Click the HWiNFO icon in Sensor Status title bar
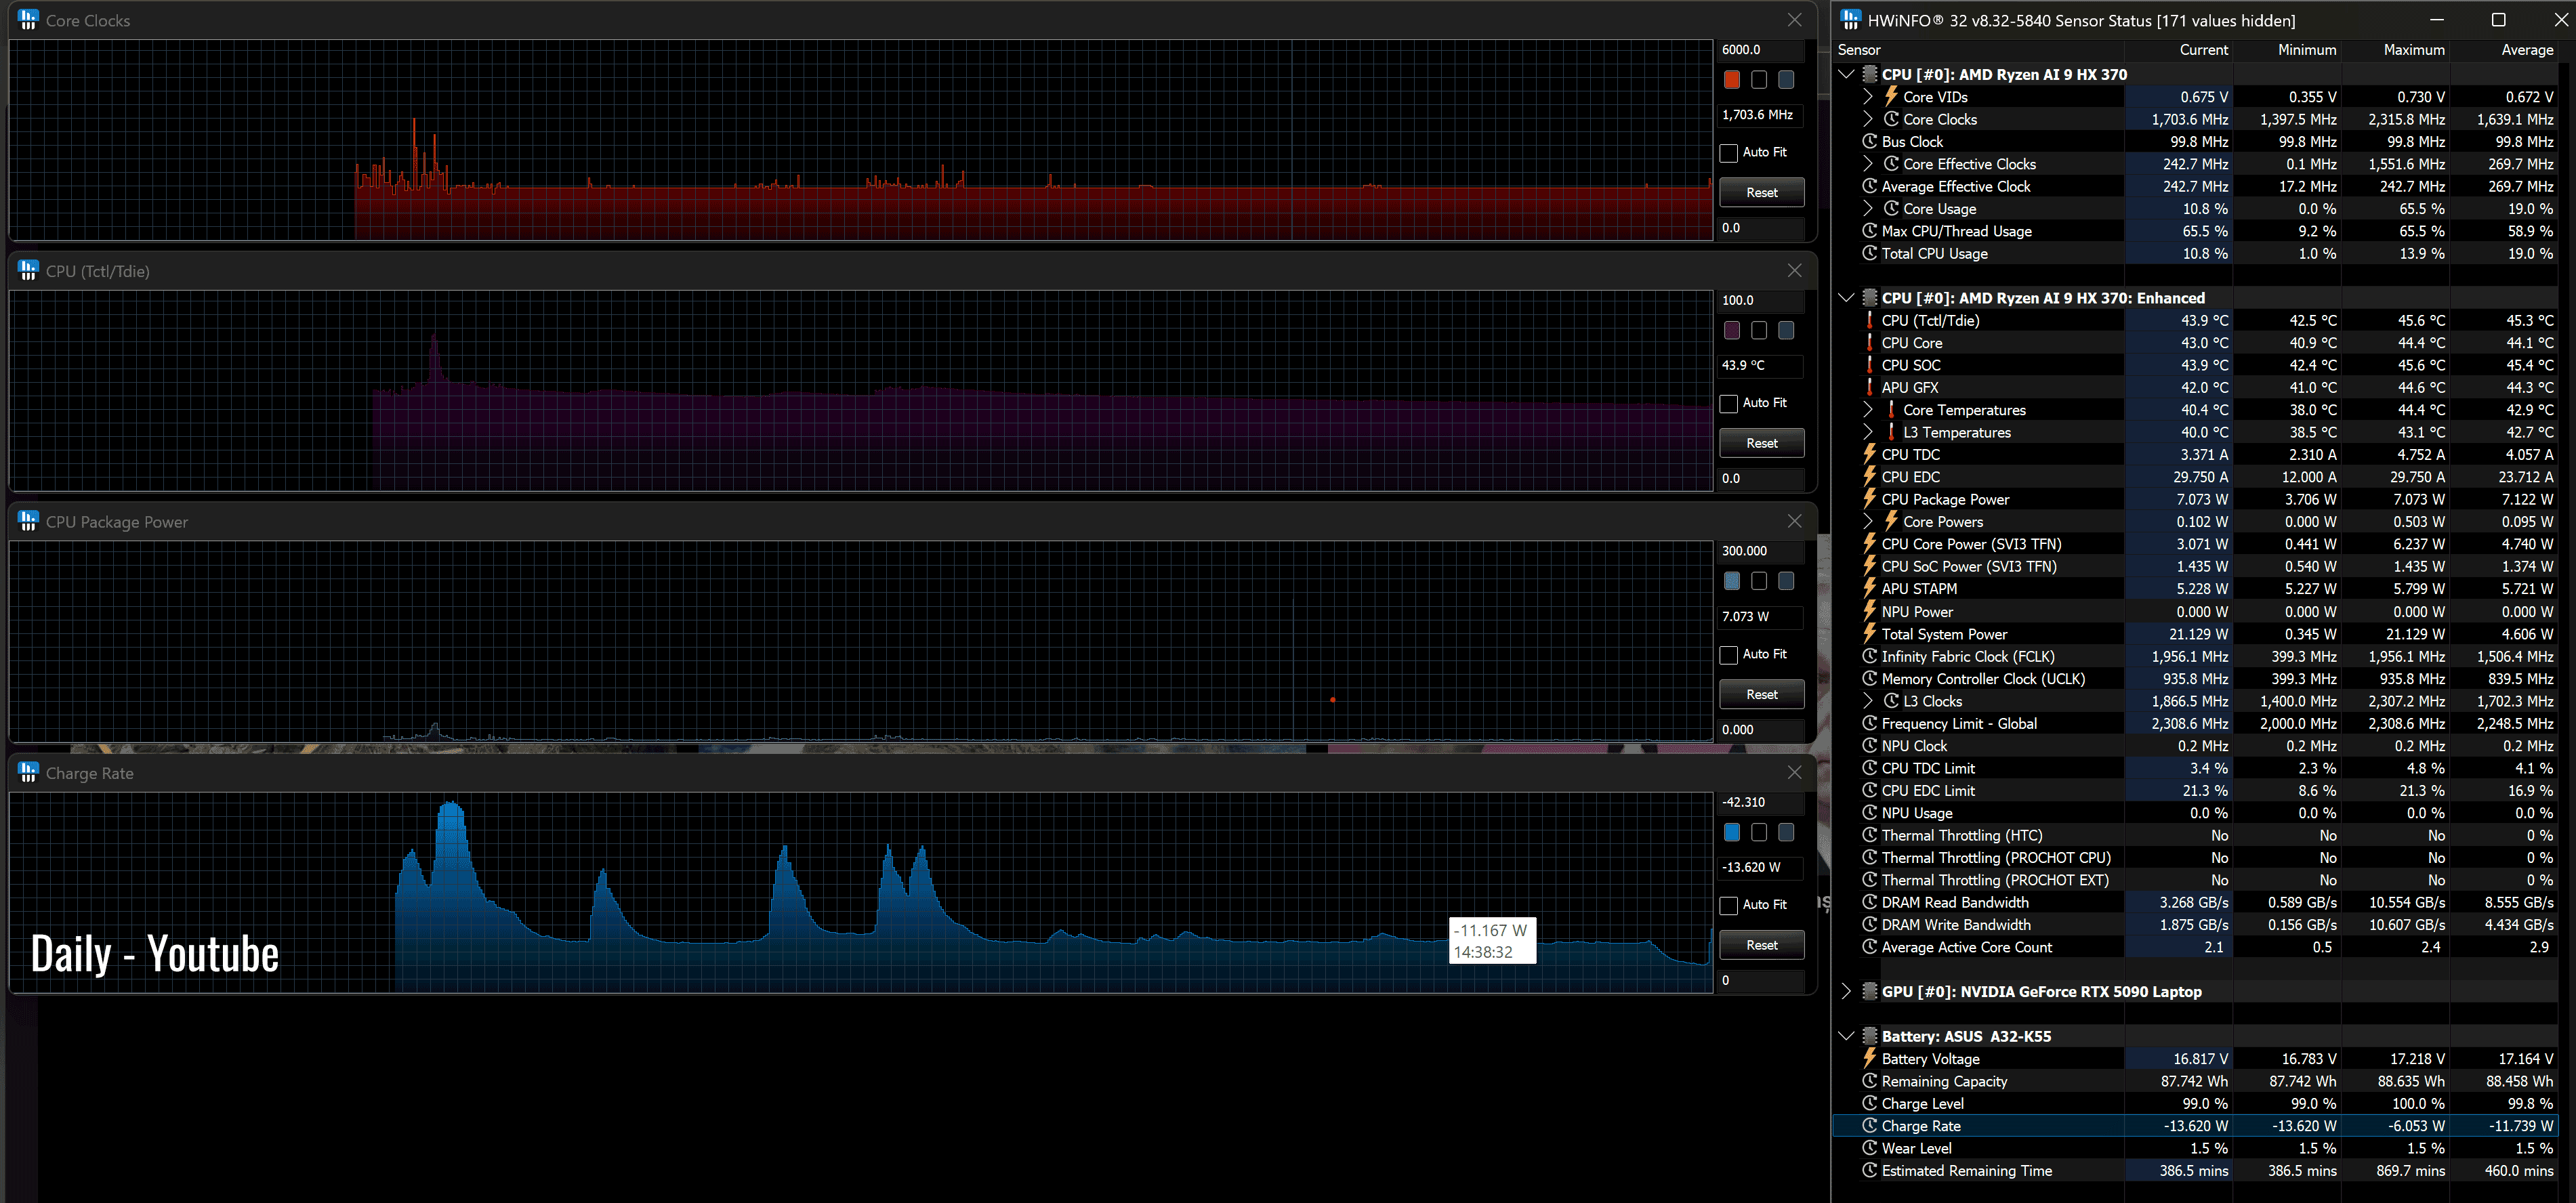This screenshot has width=2576, height=1203. 1850,20
